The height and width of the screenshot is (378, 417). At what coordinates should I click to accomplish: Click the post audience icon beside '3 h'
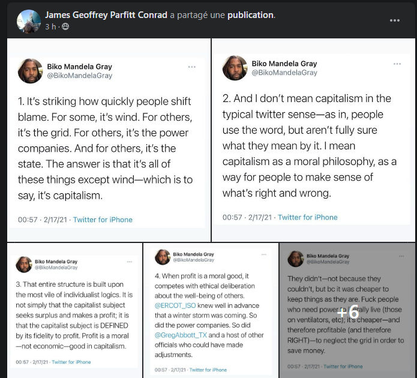point(65,27)
